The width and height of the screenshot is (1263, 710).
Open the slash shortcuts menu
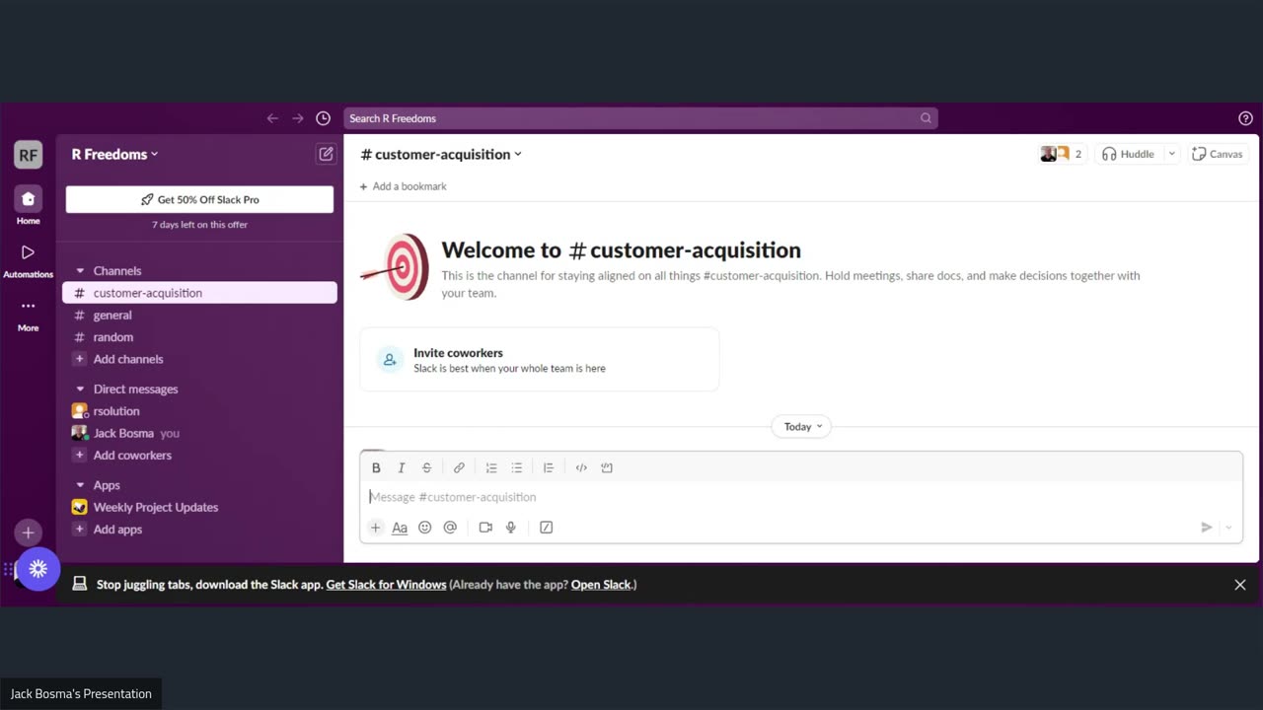(547, 528)
